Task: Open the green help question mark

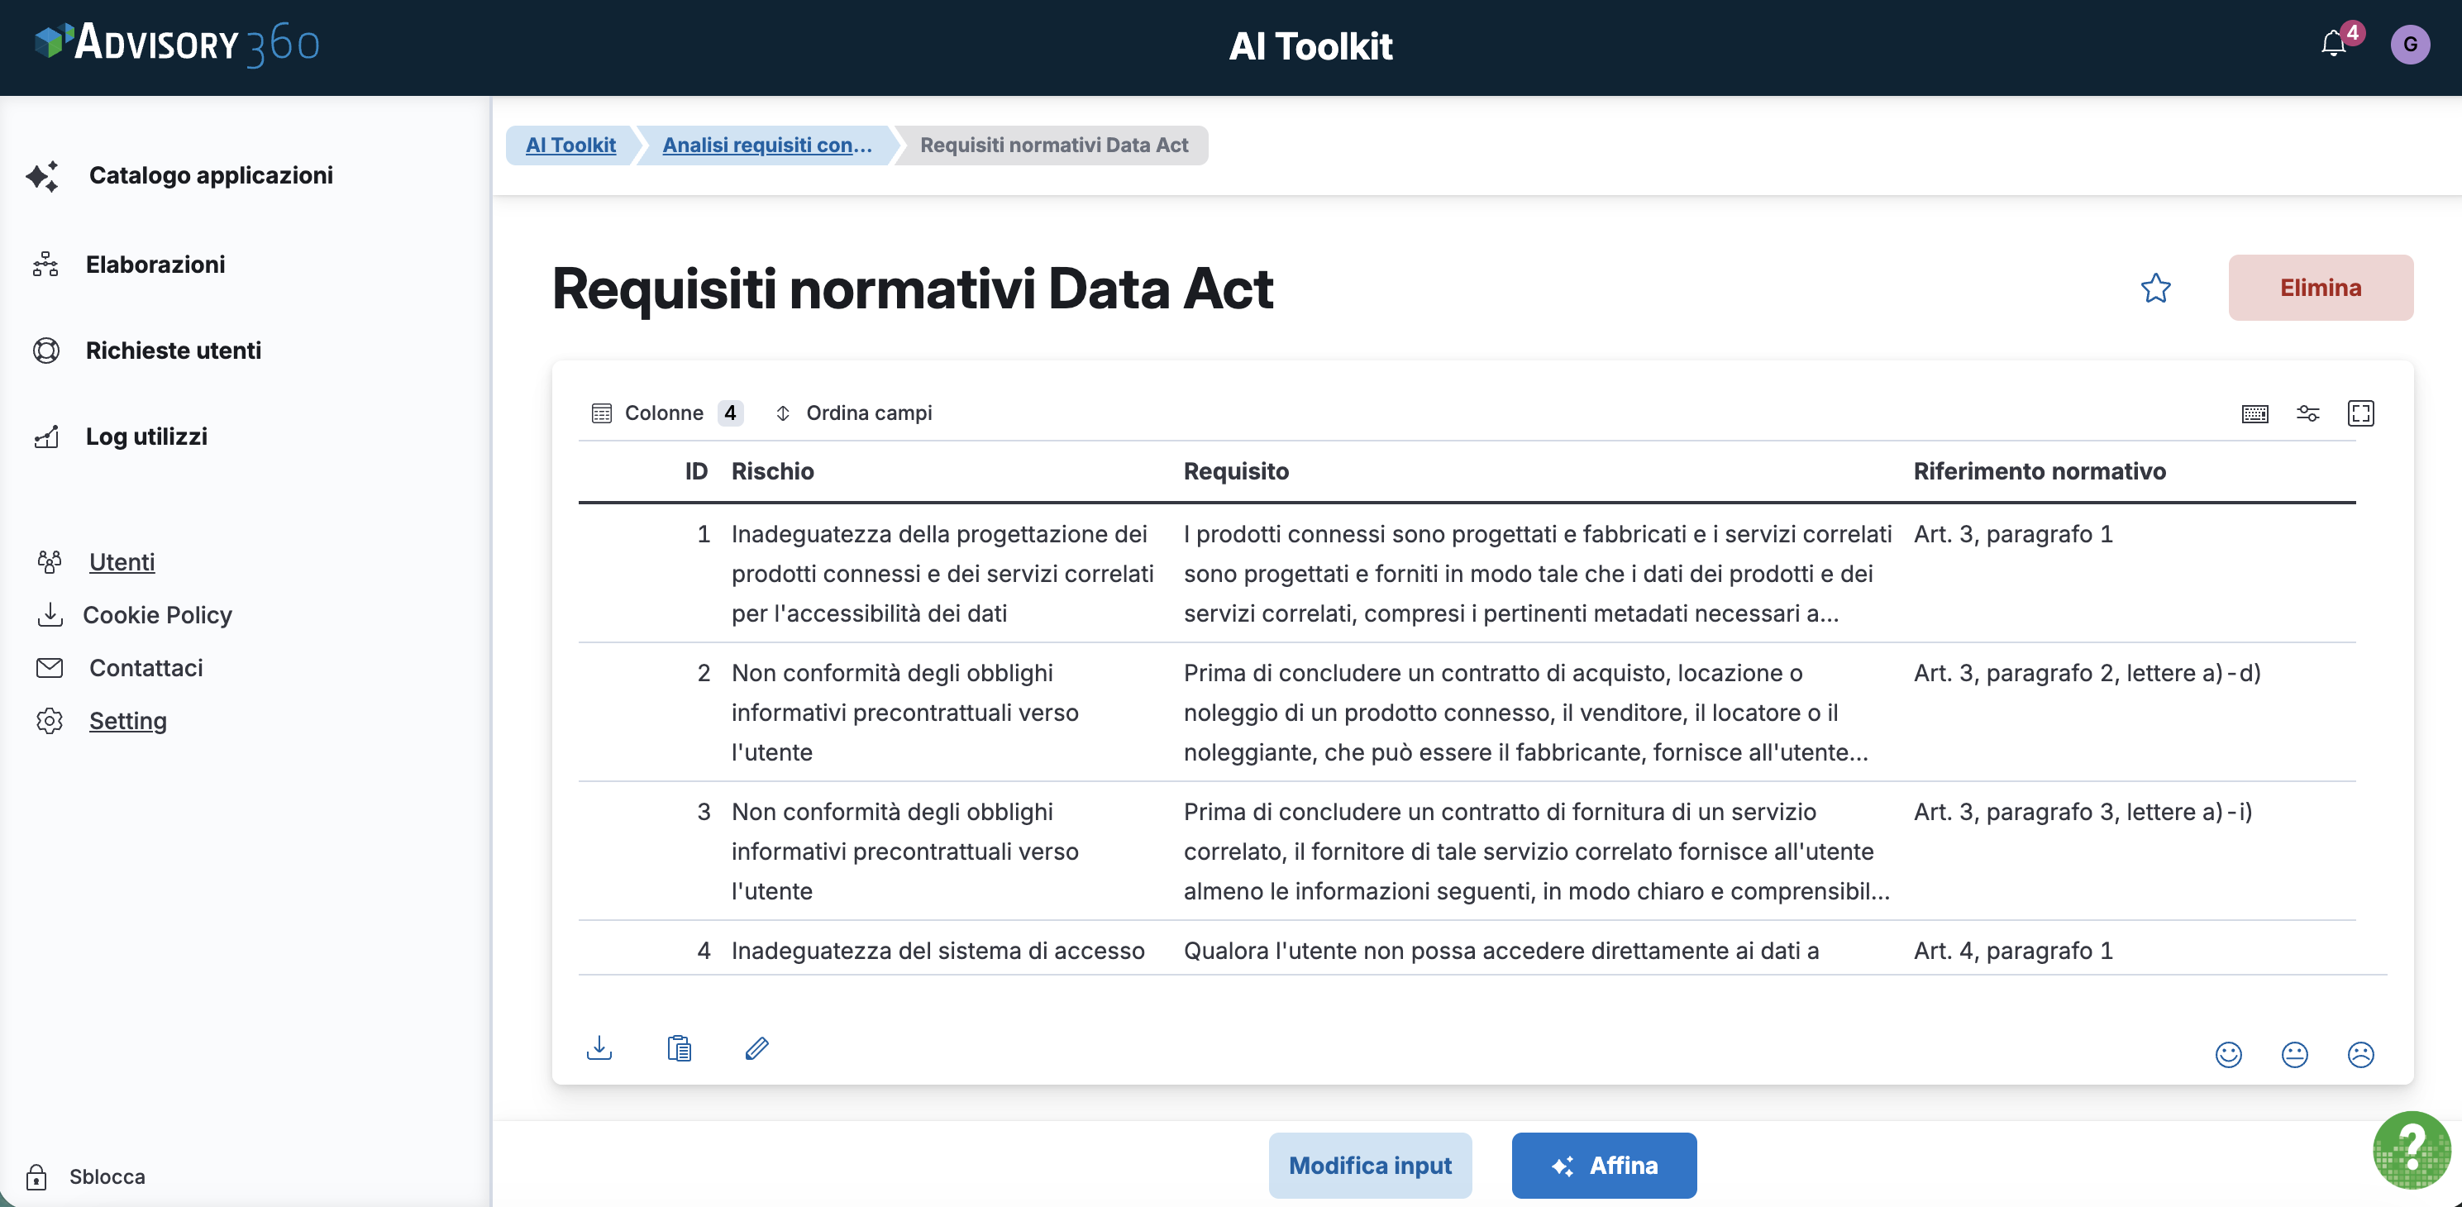Action: point(2411,1150)
